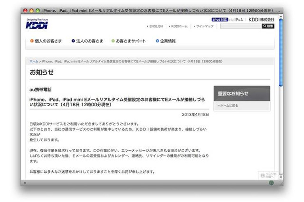Image resolution: width=304 pixels, height=202 pixels.
Task: Click the 2013年4月18日 date text
Action: (195, 115)
